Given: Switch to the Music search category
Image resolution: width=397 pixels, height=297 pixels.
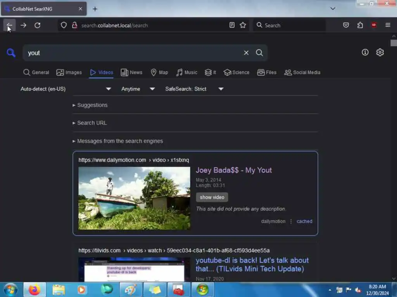Looking at the screenshot, I should coord(186,72).
